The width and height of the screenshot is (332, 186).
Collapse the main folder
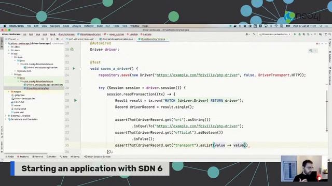click(x=12, y=57)
